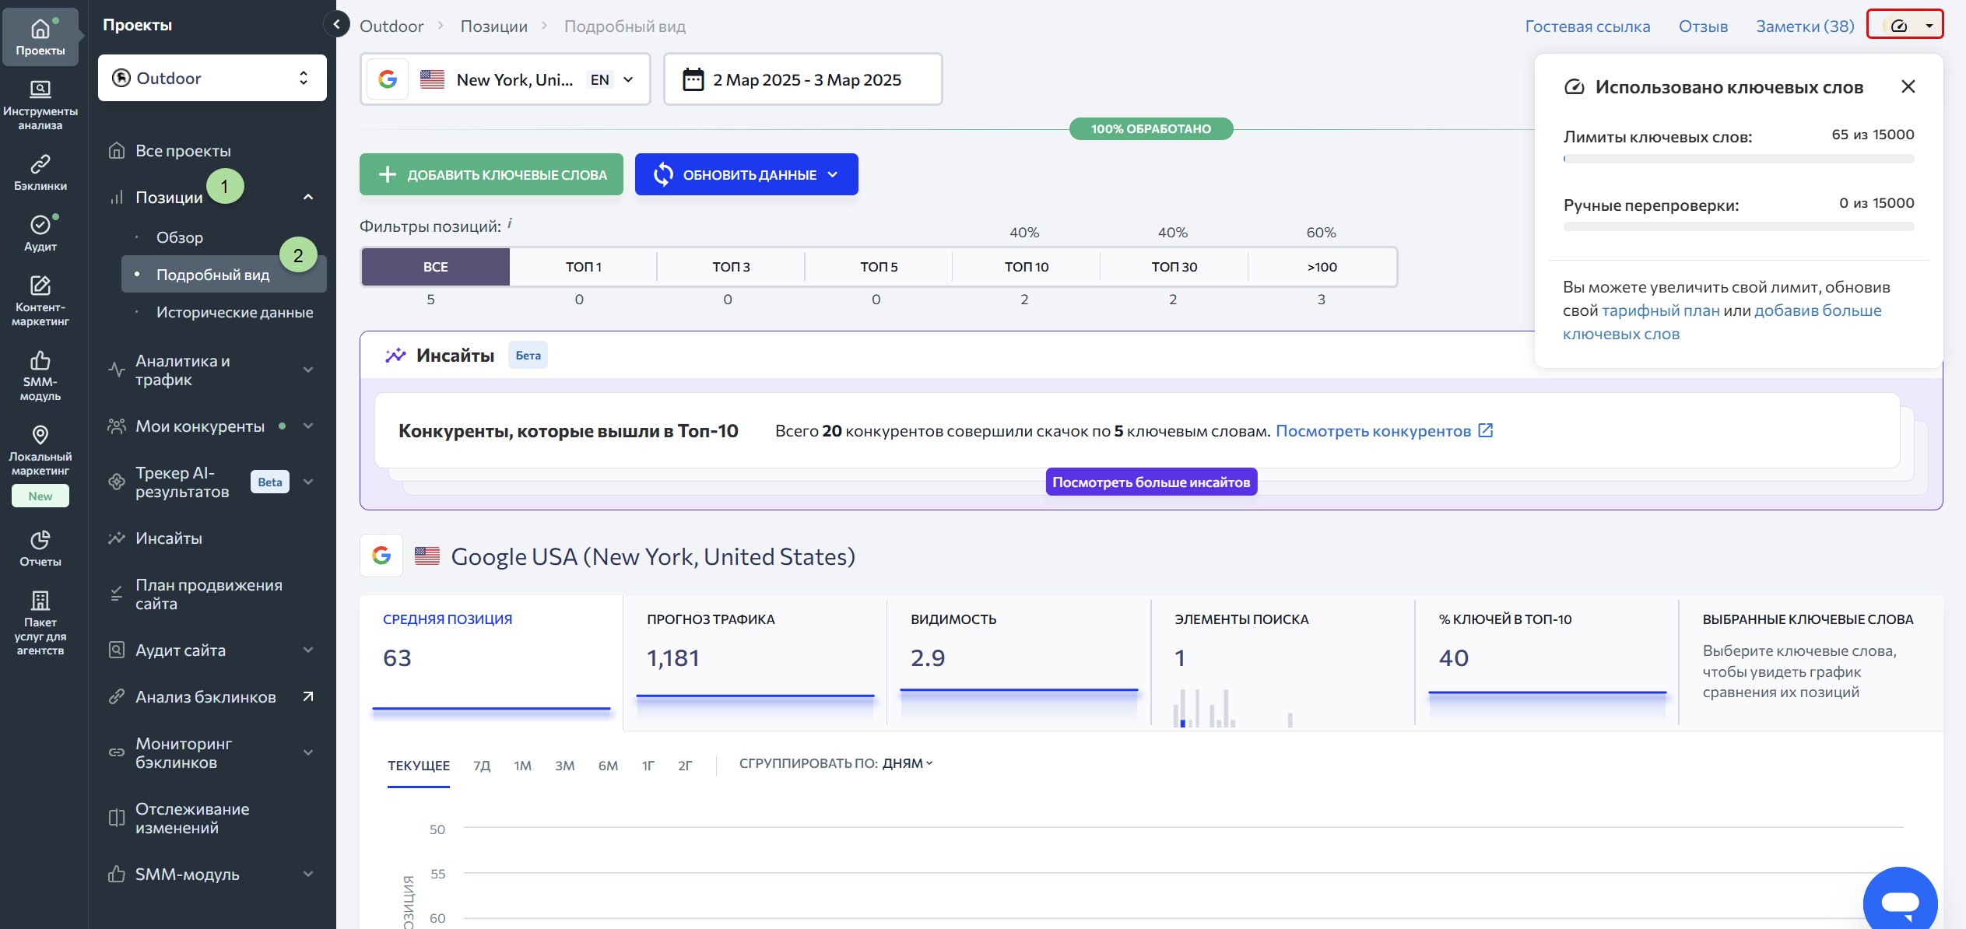Open the New York search engine dropdown

(x=505, y=79)
